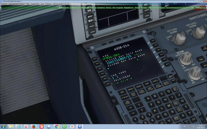207x129 pixels.
Task: Click the MCDU BRT brightness key
Action: (x=171, y=76)
